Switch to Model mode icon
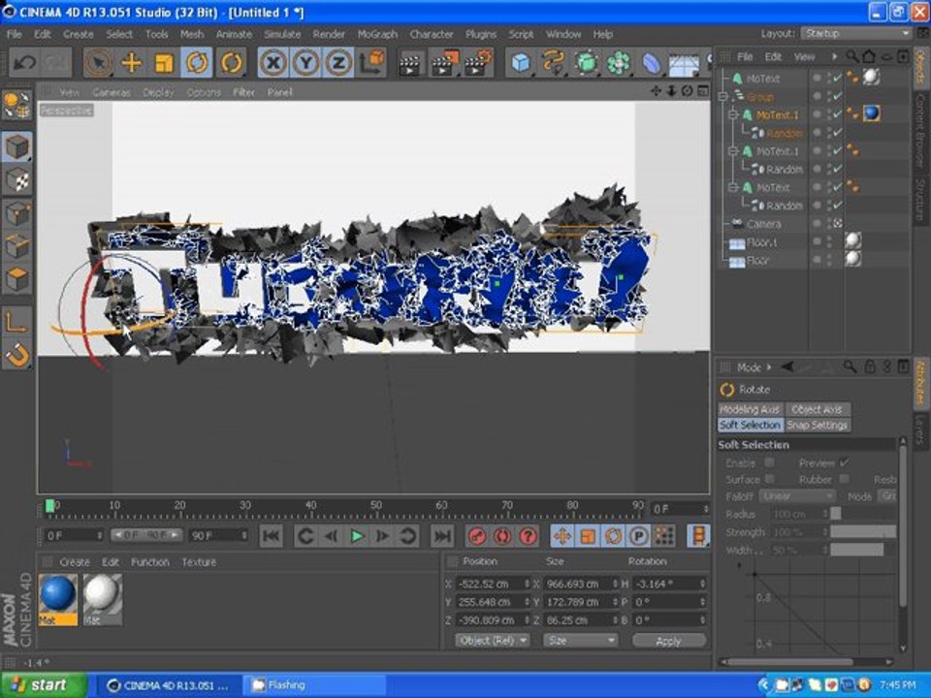The width and height of the screenshot is (931, 698). click(x=17, y=146)
